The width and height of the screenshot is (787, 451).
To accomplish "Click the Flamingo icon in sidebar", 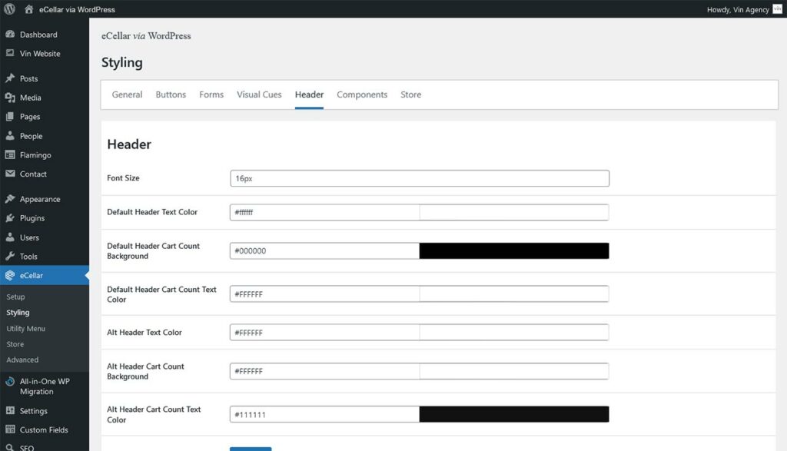I will click(x=11, y=155).
